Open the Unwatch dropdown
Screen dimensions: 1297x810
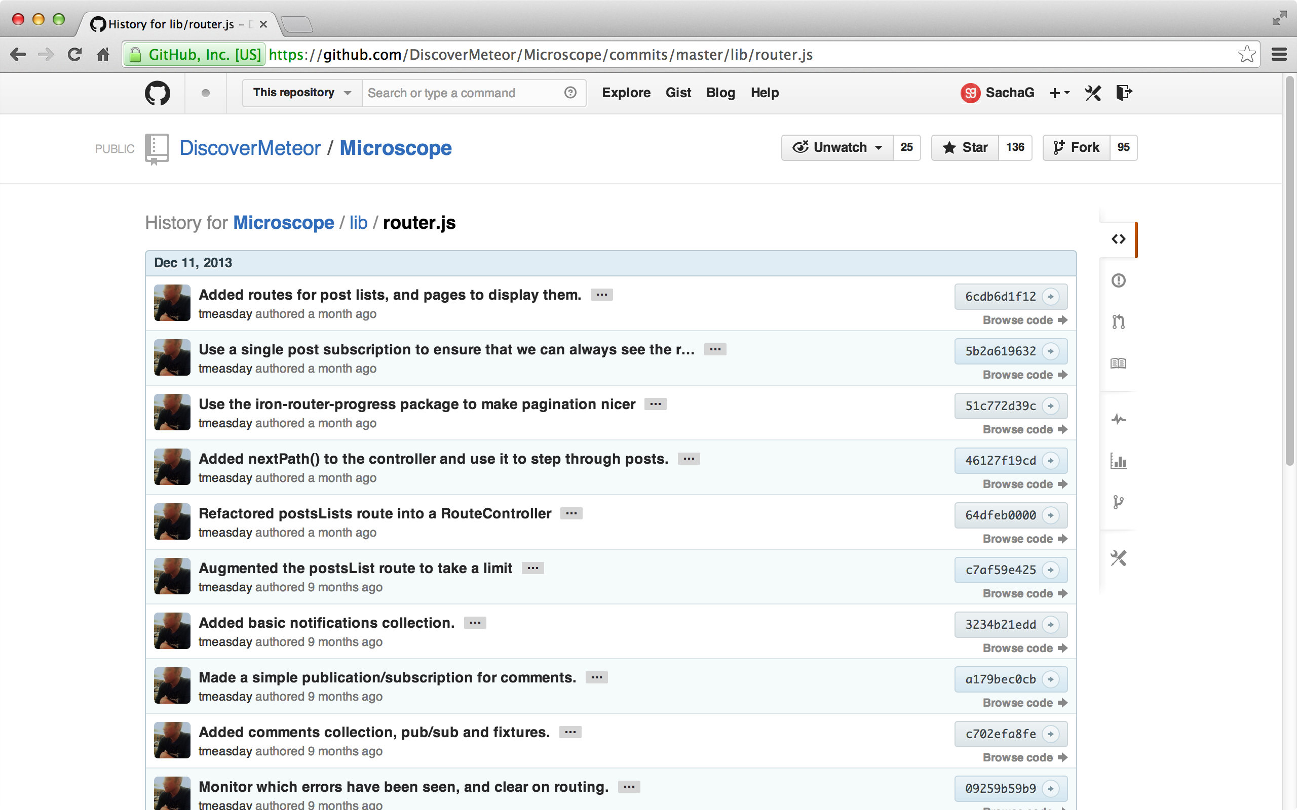click(x=837, y=147)
